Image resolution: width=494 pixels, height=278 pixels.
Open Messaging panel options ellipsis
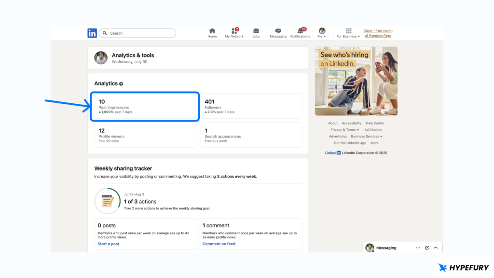[x=418, y=248]
